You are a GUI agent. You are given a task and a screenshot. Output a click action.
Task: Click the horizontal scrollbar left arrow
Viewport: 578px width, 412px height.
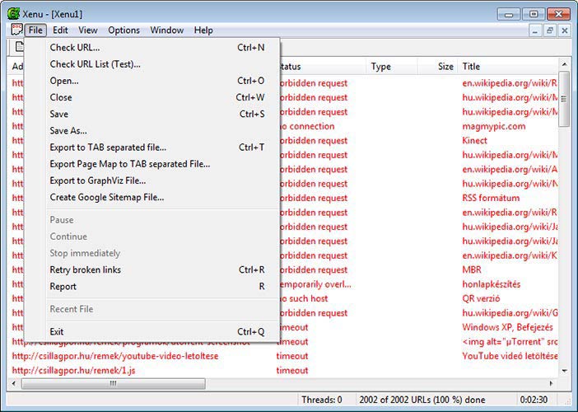pos(13,384)
